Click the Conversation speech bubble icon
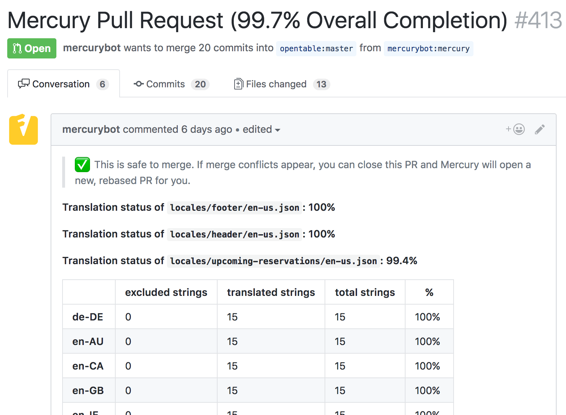The height and width of the screenshot is (415, 566). (x=24, y=84)
